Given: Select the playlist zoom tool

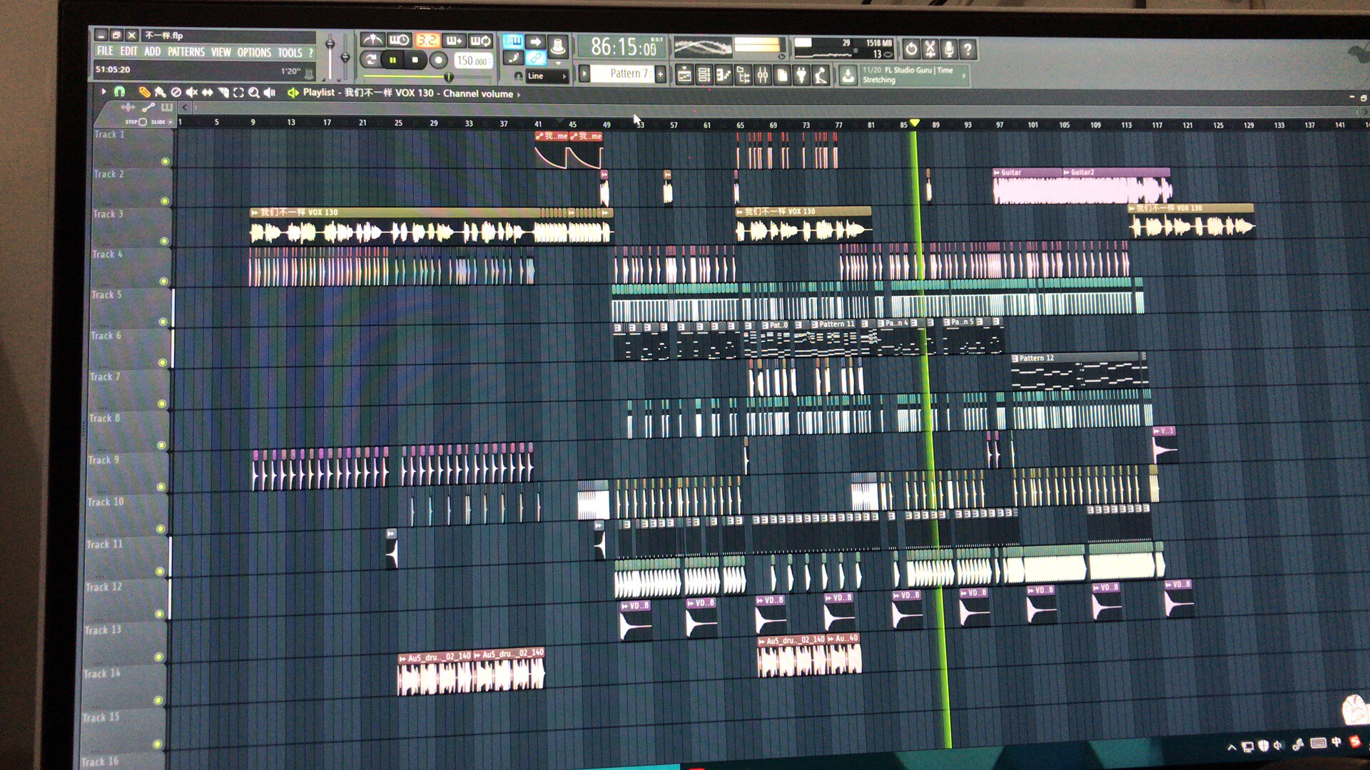Looking at the screenshot, I should [x=253, y=93].
